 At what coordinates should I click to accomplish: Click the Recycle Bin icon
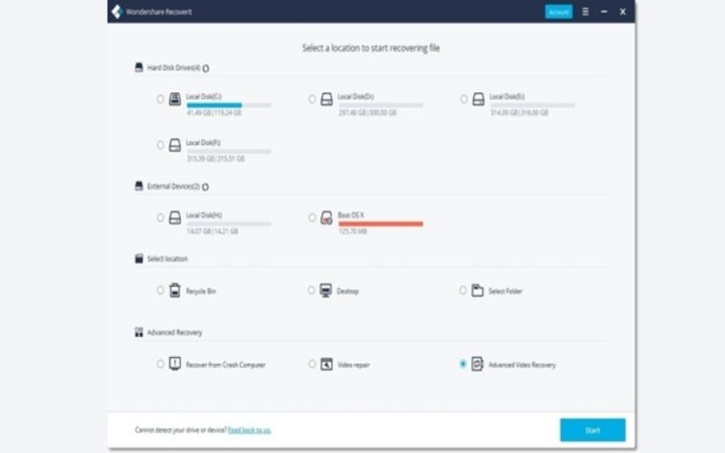175,291
